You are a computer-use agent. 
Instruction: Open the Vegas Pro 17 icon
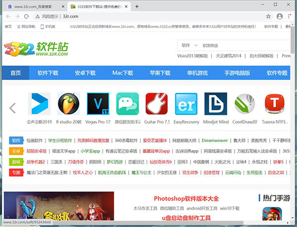tap(98, 104)
